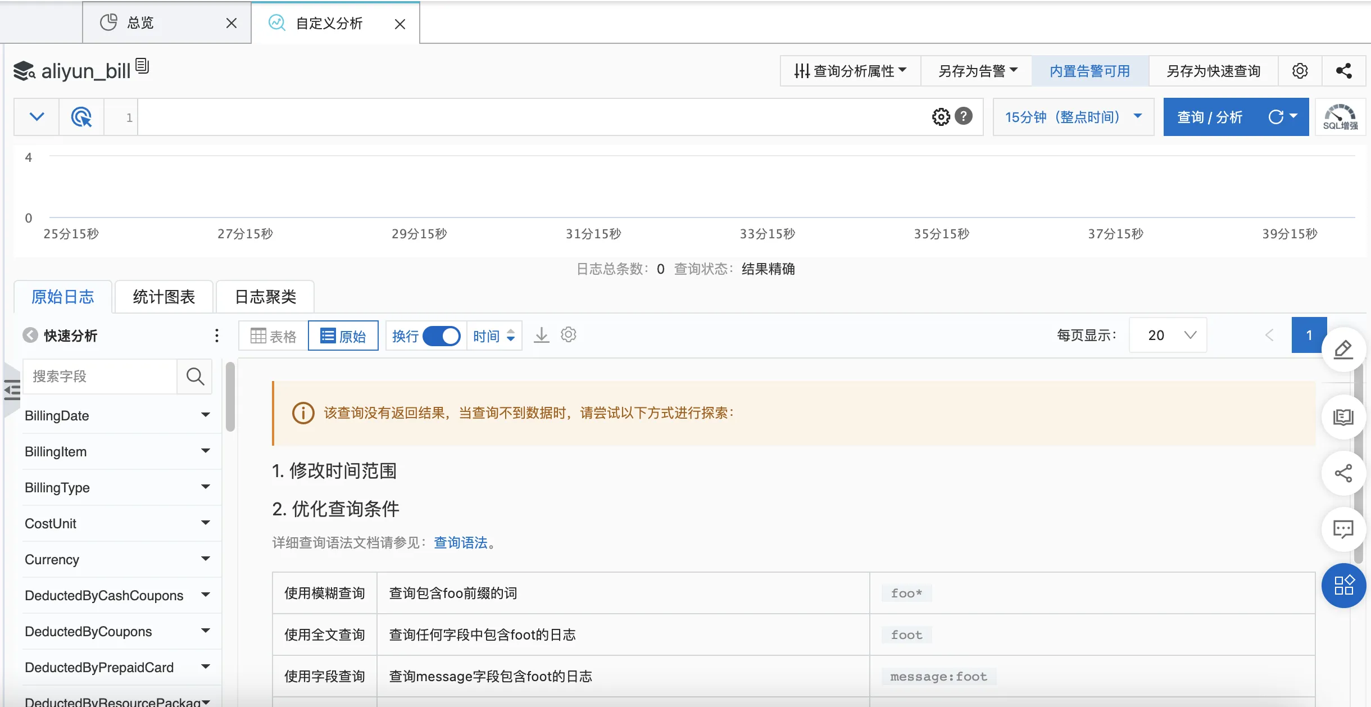1371x707 pixels.
Task: Click the query help question mark icon
Action: click(964, 116)
